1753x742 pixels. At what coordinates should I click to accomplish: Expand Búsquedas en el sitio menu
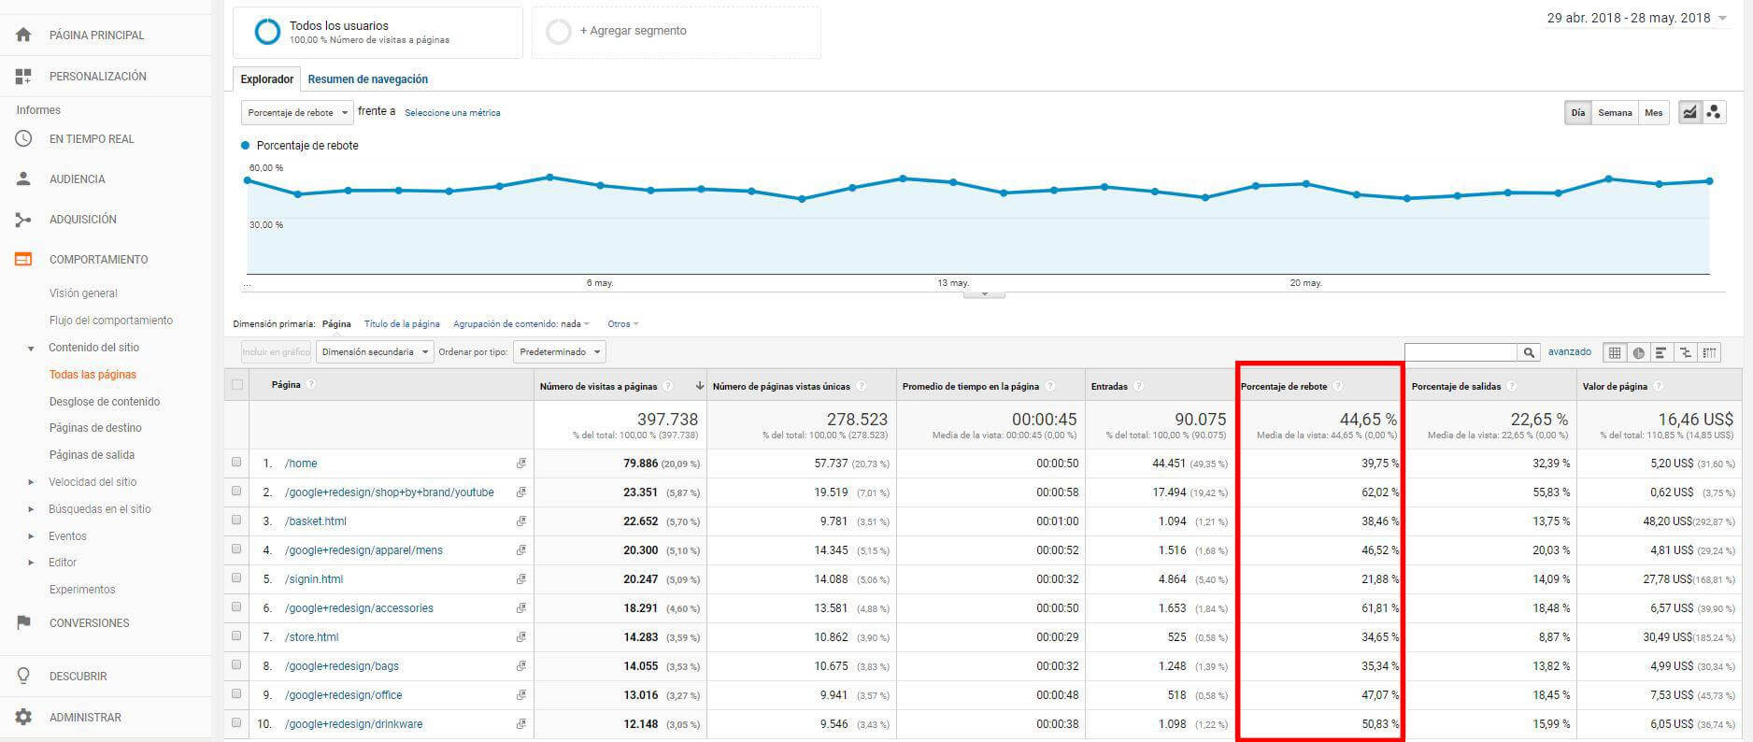[31, 509]
